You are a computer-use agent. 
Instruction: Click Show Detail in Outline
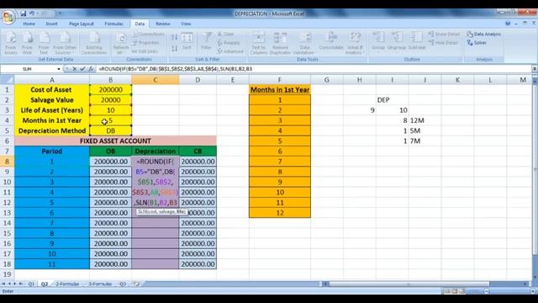click(445, 34)
